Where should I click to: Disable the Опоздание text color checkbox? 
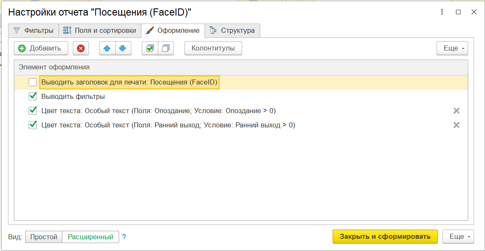point(33,111)
